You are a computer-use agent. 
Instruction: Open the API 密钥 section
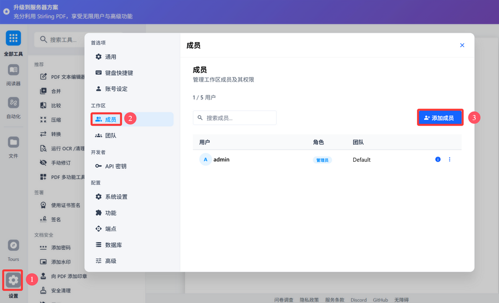[x=115, y=166]
